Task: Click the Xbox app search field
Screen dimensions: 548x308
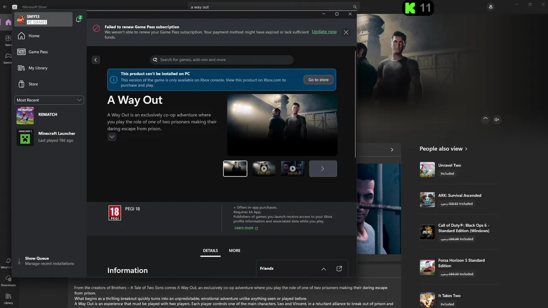Action: tap(222, 60)
